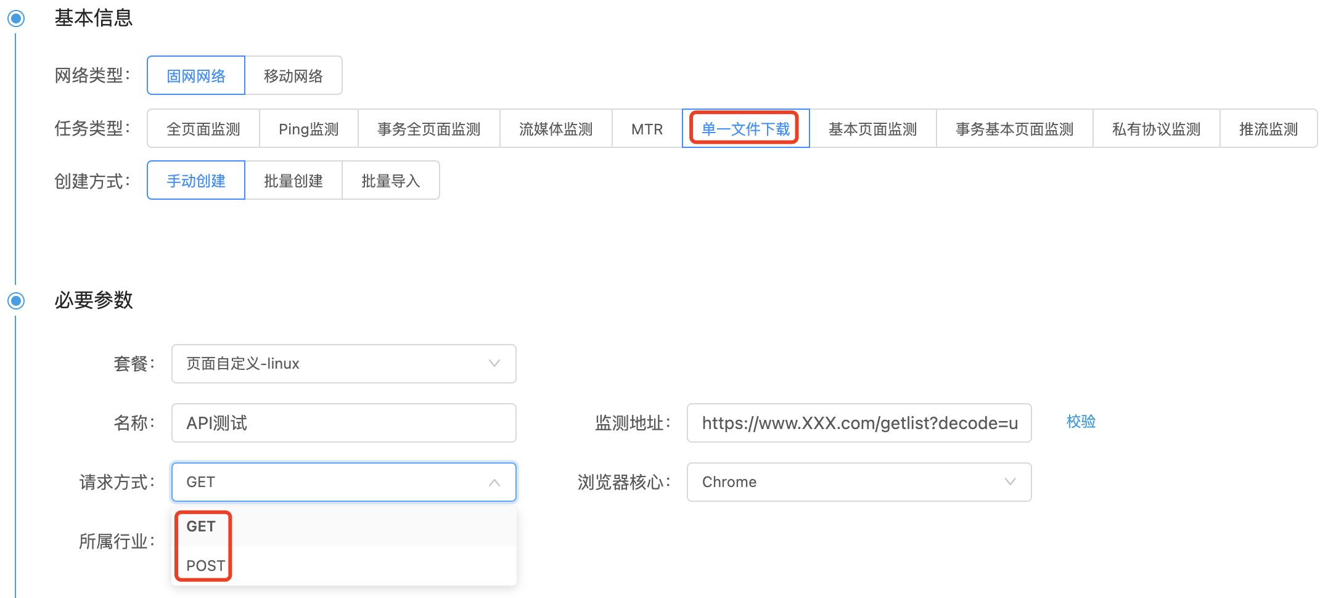The width and height of the screenshot is (1328, 598).
Task: Select 流媒体监测 task type
Action: point(555,129)
